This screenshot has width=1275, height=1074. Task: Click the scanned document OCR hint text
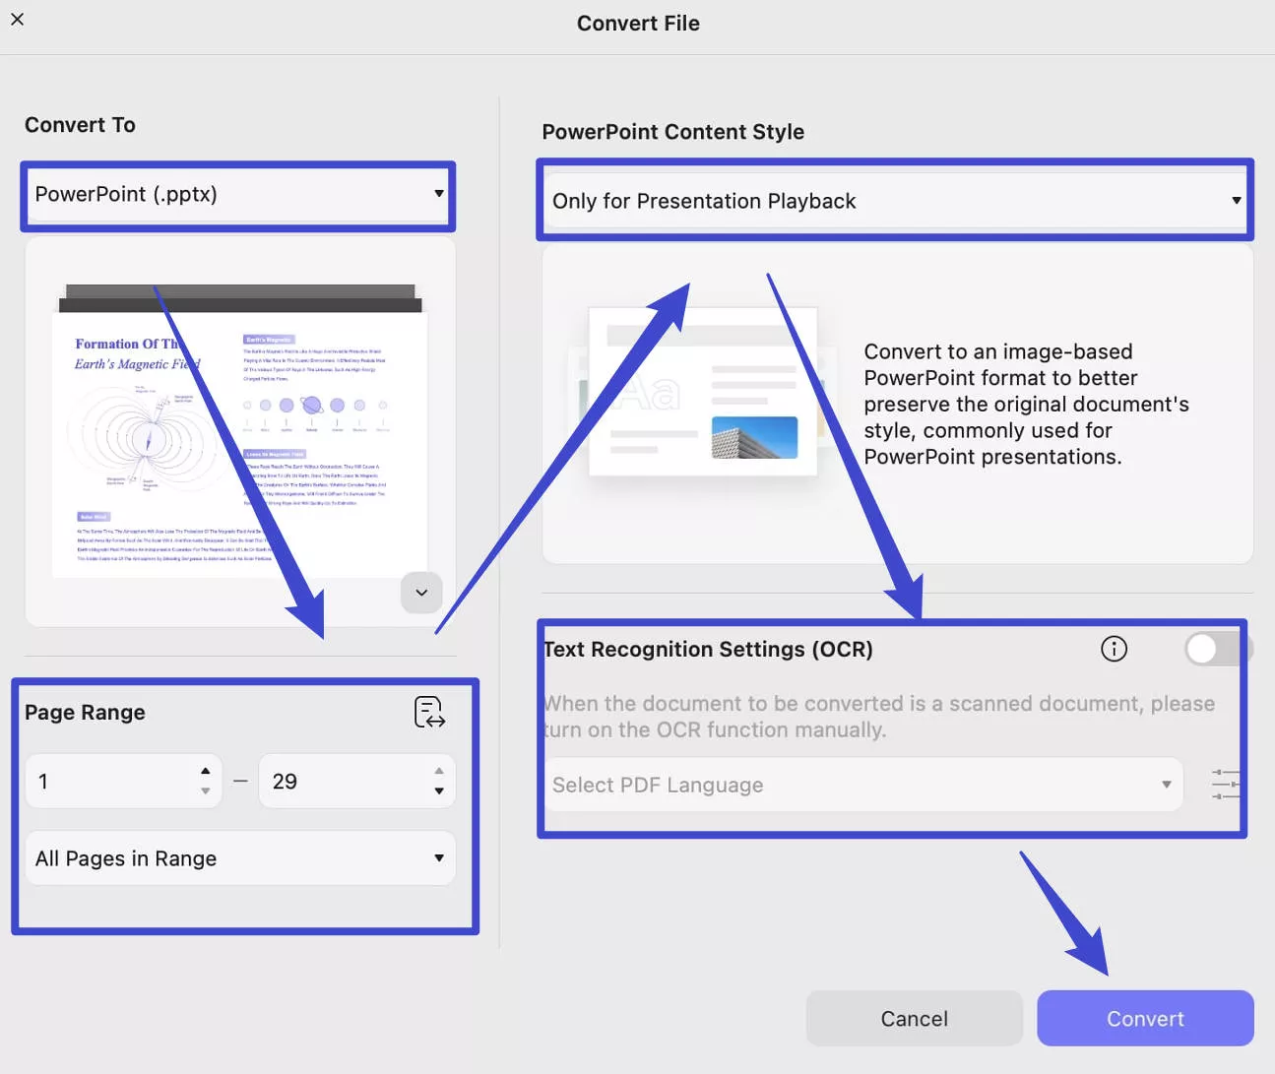879,717
